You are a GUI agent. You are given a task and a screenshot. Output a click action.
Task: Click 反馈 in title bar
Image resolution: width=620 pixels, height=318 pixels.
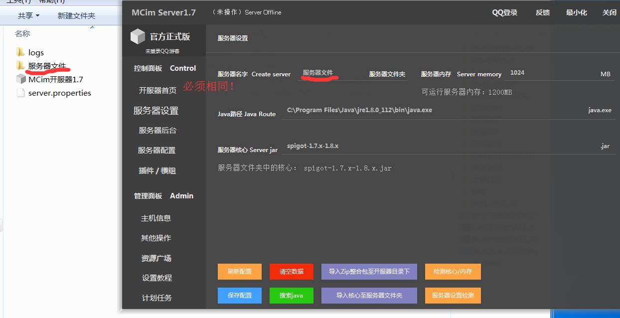543,12
